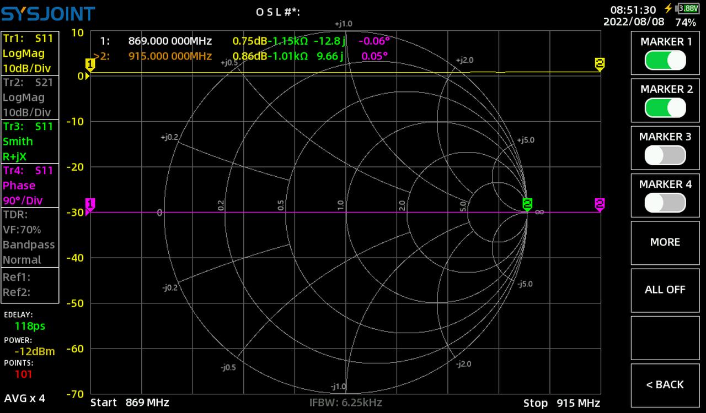Click the -0.06° phase readout

(374, 41)
